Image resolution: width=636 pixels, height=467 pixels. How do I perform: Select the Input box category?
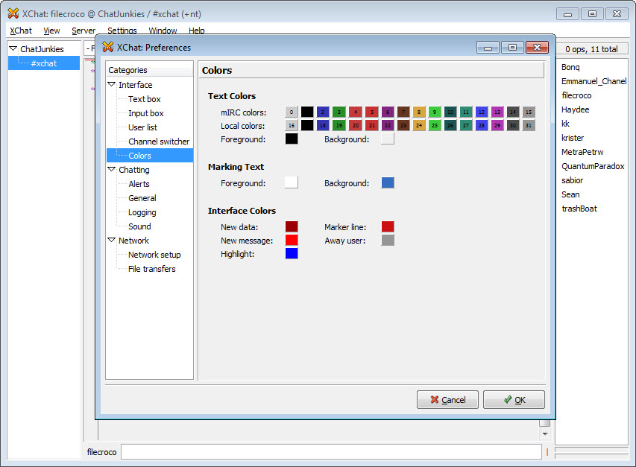click(x=146, y=113)
